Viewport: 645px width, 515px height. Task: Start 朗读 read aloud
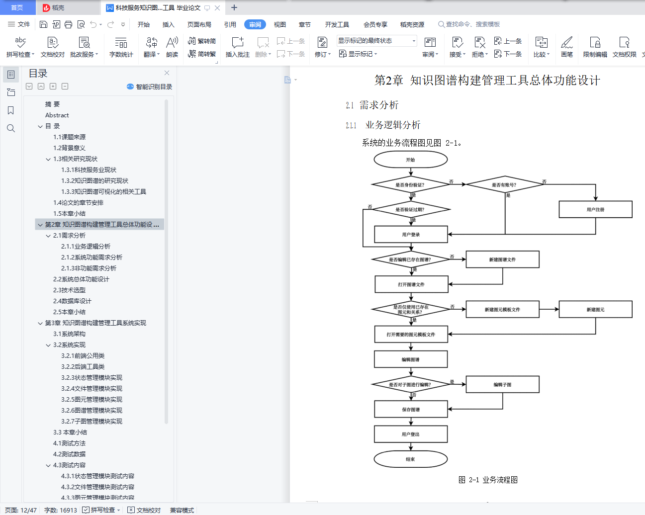(x=172, y=47)
